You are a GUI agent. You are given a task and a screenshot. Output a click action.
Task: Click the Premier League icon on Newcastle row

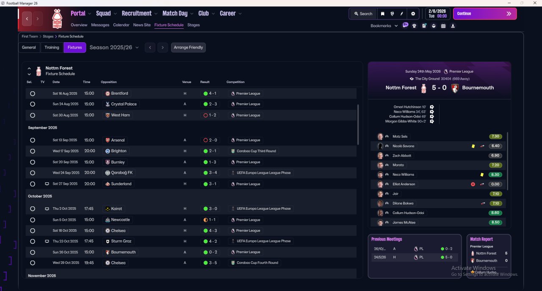233,220
